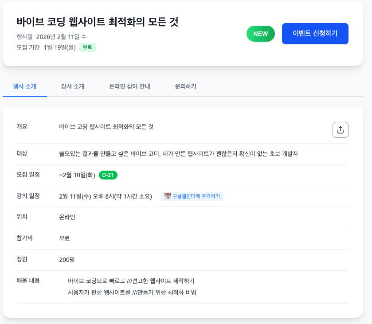Click the calendar icon beside 구글캘린더에 추가하기
Viewport: 372px width, 324px height.
click(168, 196)
